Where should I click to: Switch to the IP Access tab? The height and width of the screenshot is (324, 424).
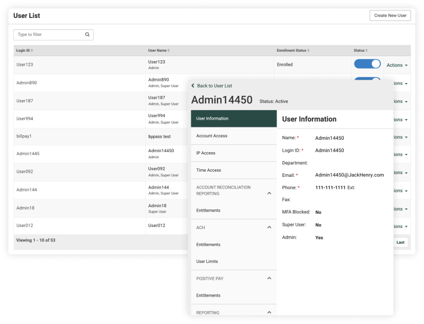(233, 153)
